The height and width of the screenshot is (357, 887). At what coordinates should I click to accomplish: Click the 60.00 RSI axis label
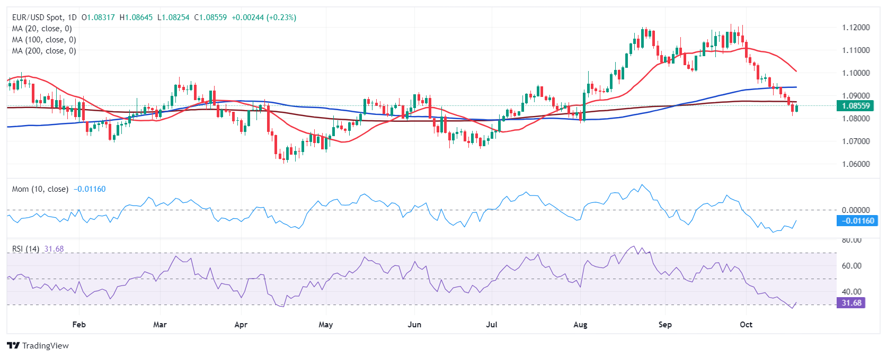[x=851, y=266]
